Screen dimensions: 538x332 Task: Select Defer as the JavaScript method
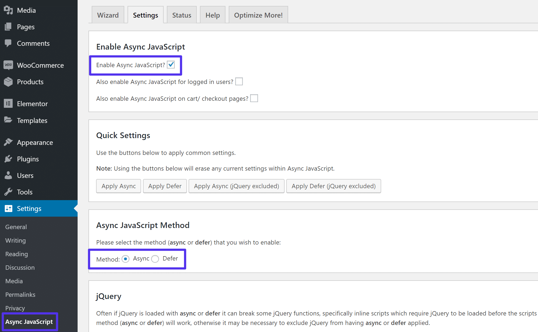click(x=156, y=259)
